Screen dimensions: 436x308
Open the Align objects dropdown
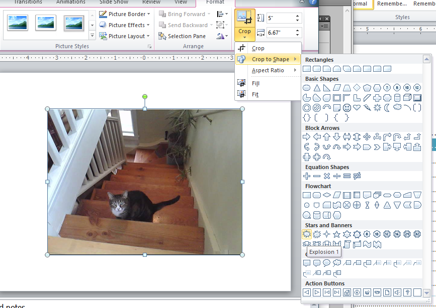pyautogui.click(x=222, y=14)
